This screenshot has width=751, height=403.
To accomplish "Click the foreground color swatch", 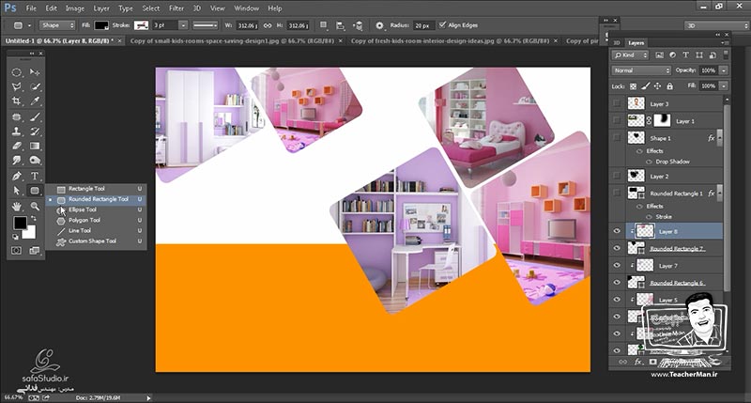I will pos(20,223).
